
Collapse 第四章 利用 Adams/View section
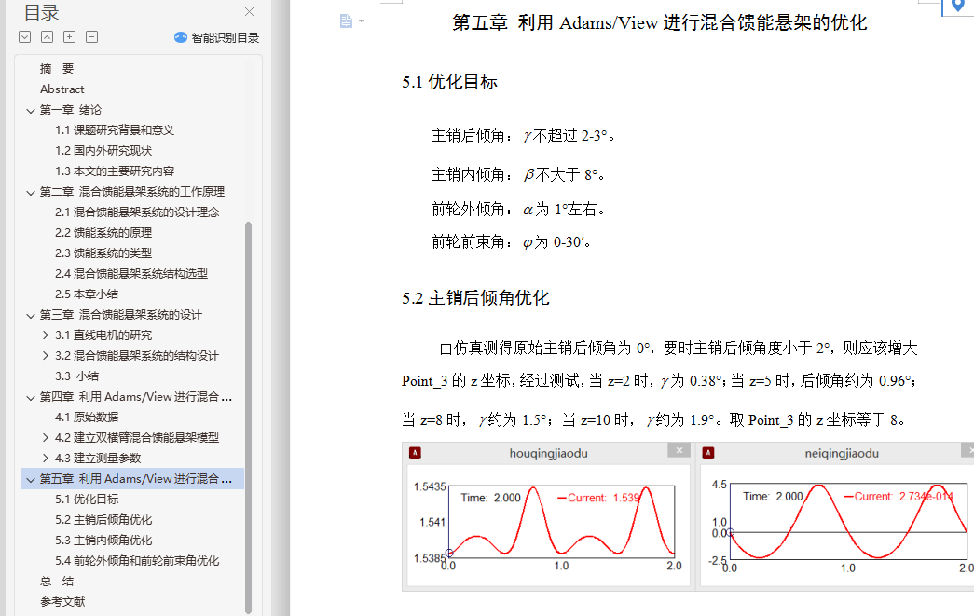click(31, 397)
